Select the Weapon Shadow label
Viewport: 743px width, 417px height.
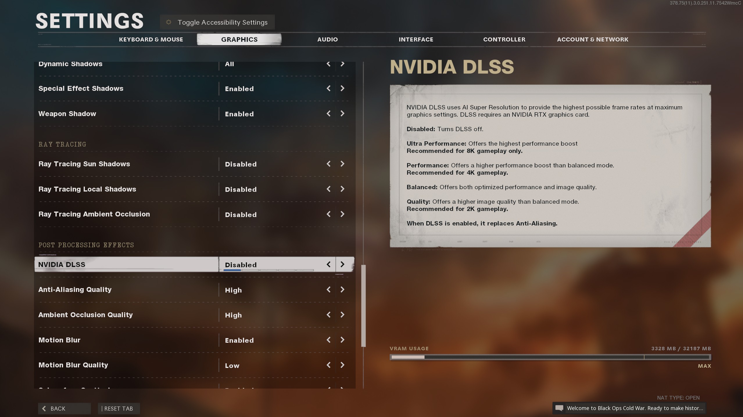[67, 114]
